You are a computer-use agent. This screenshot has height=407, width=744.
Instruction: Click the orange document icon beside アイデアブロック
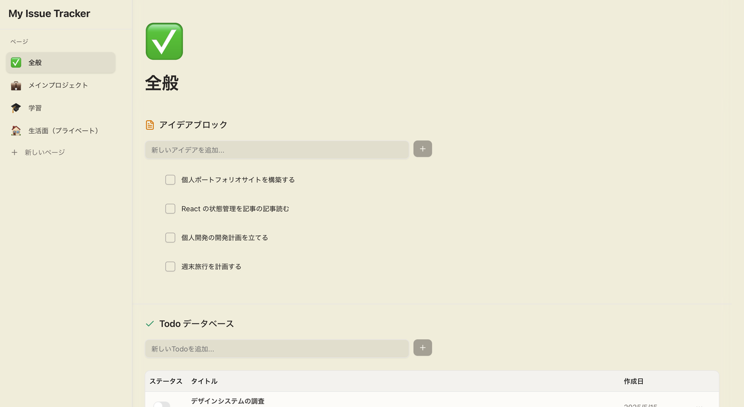click(x=149, y=124)
